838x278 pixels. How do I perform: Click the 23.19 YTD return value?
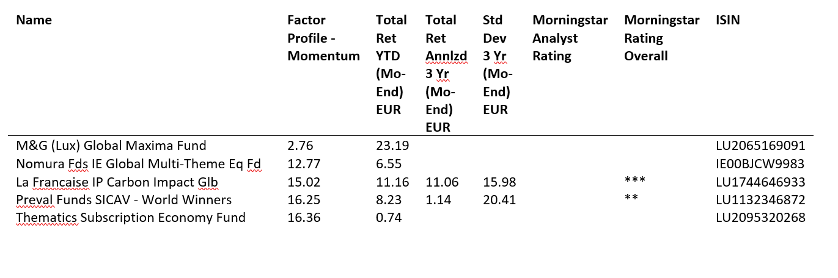point(389,146)
